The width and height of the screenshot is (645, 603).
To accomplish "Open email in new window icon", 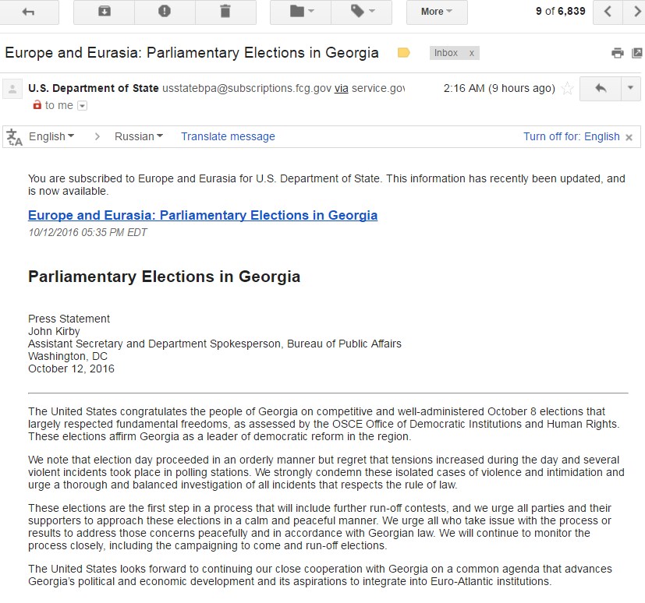I will pyautogui.click(x=636, y=53).
